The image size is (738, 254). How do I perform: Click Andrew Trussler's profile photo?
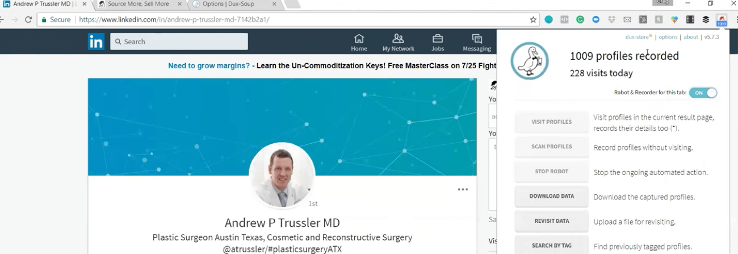tap(282, 174)
